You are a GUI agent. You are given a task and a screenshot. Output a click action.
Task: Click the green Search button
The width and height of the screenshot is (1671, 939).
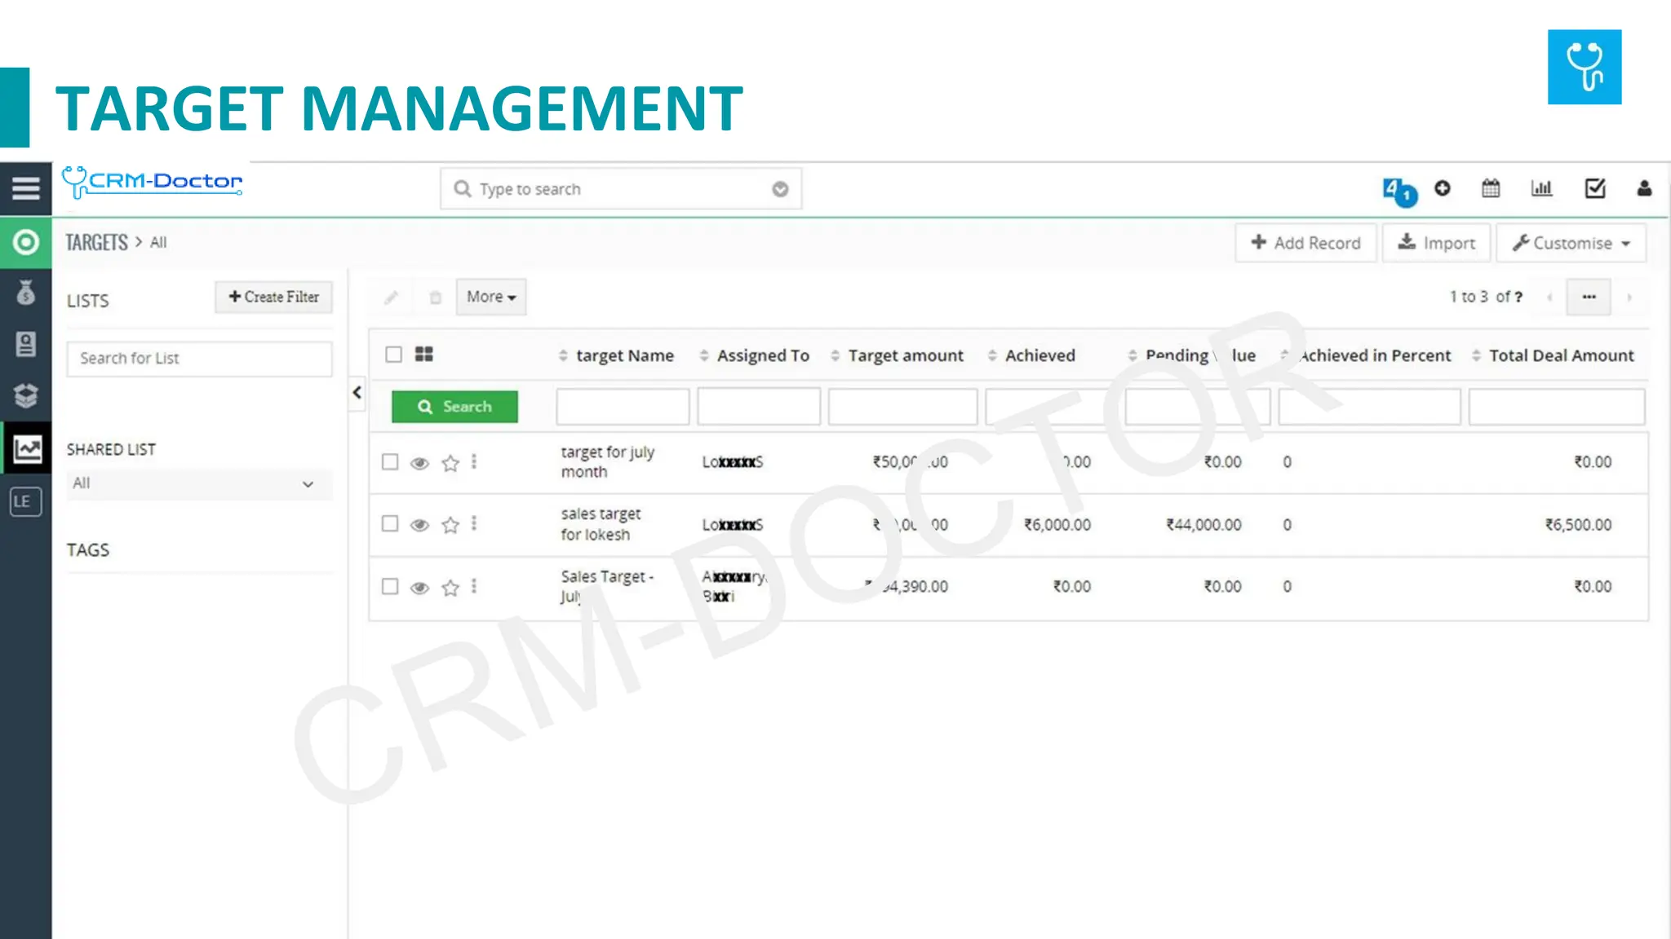pos(454,407)
